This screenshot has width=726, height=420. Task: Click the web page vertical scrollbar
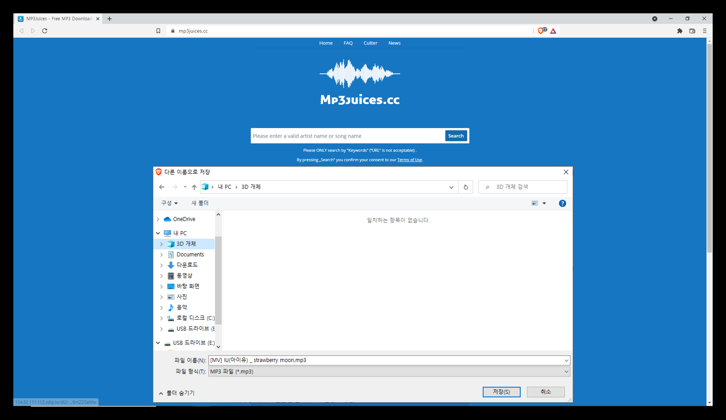(x=710, y=148)
